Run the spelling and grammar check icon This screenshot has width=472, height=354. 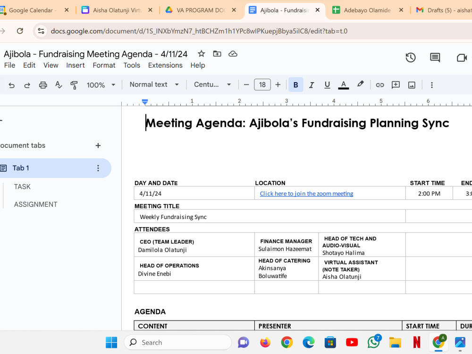tap(59, 85)
